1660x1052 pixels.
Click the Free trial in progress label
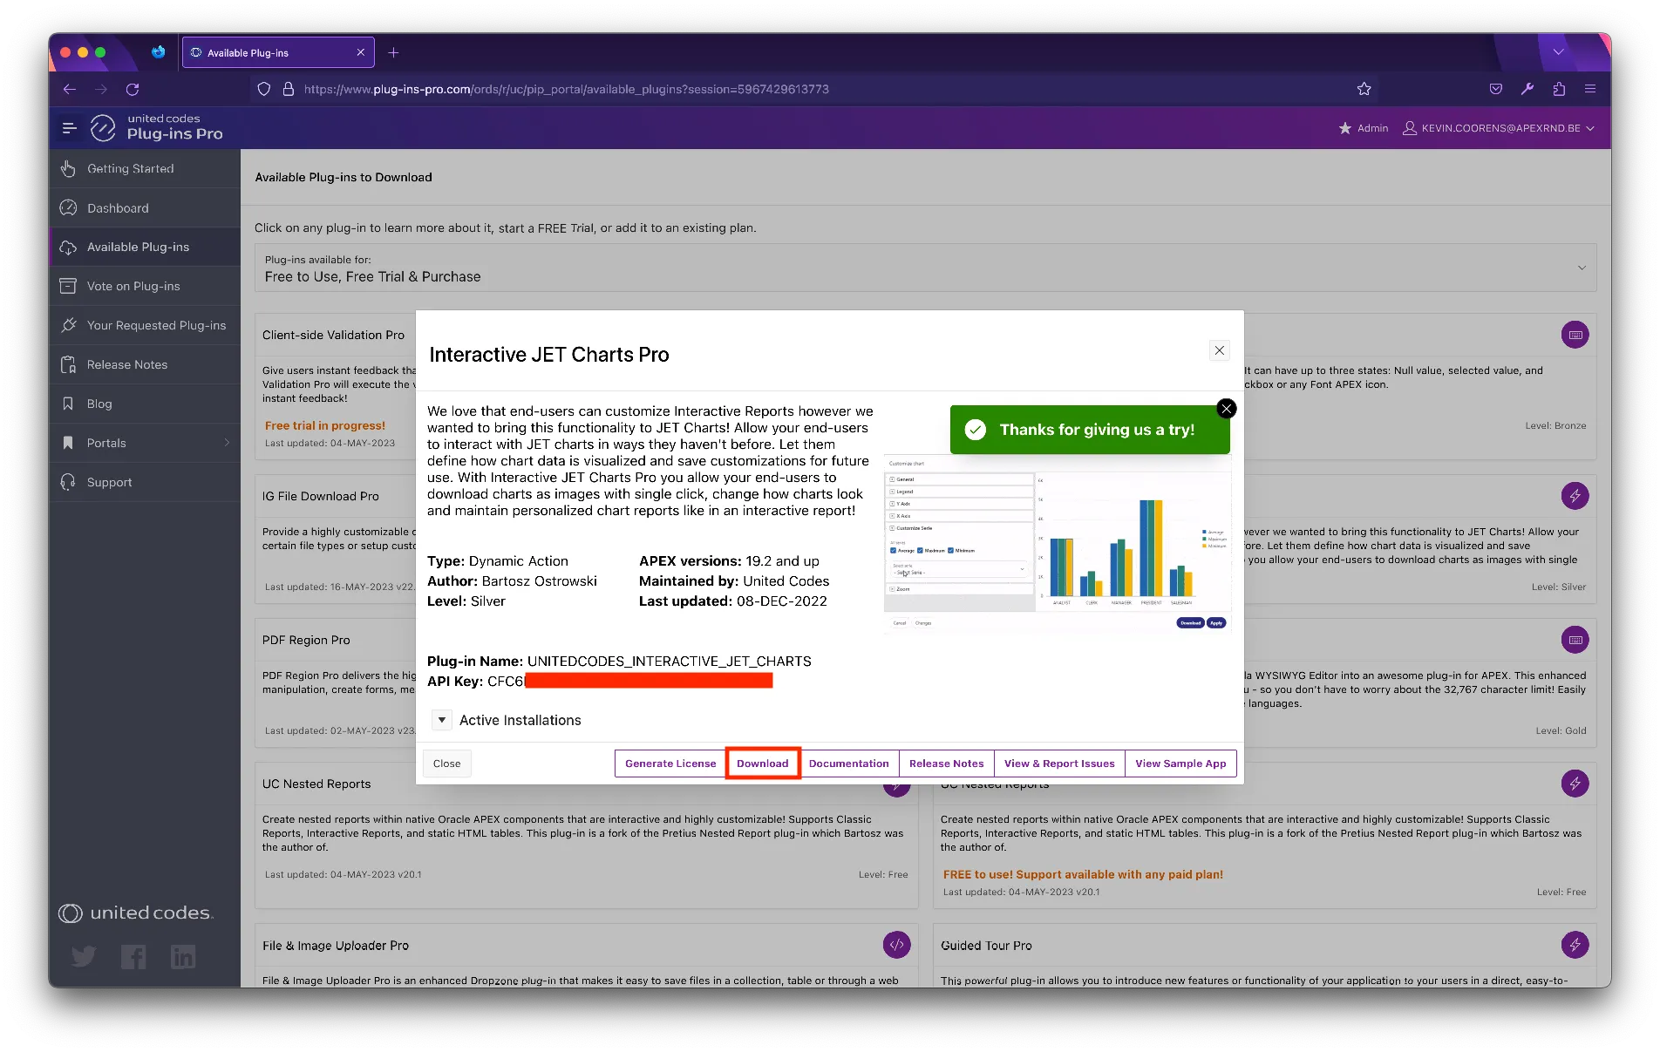325,425
